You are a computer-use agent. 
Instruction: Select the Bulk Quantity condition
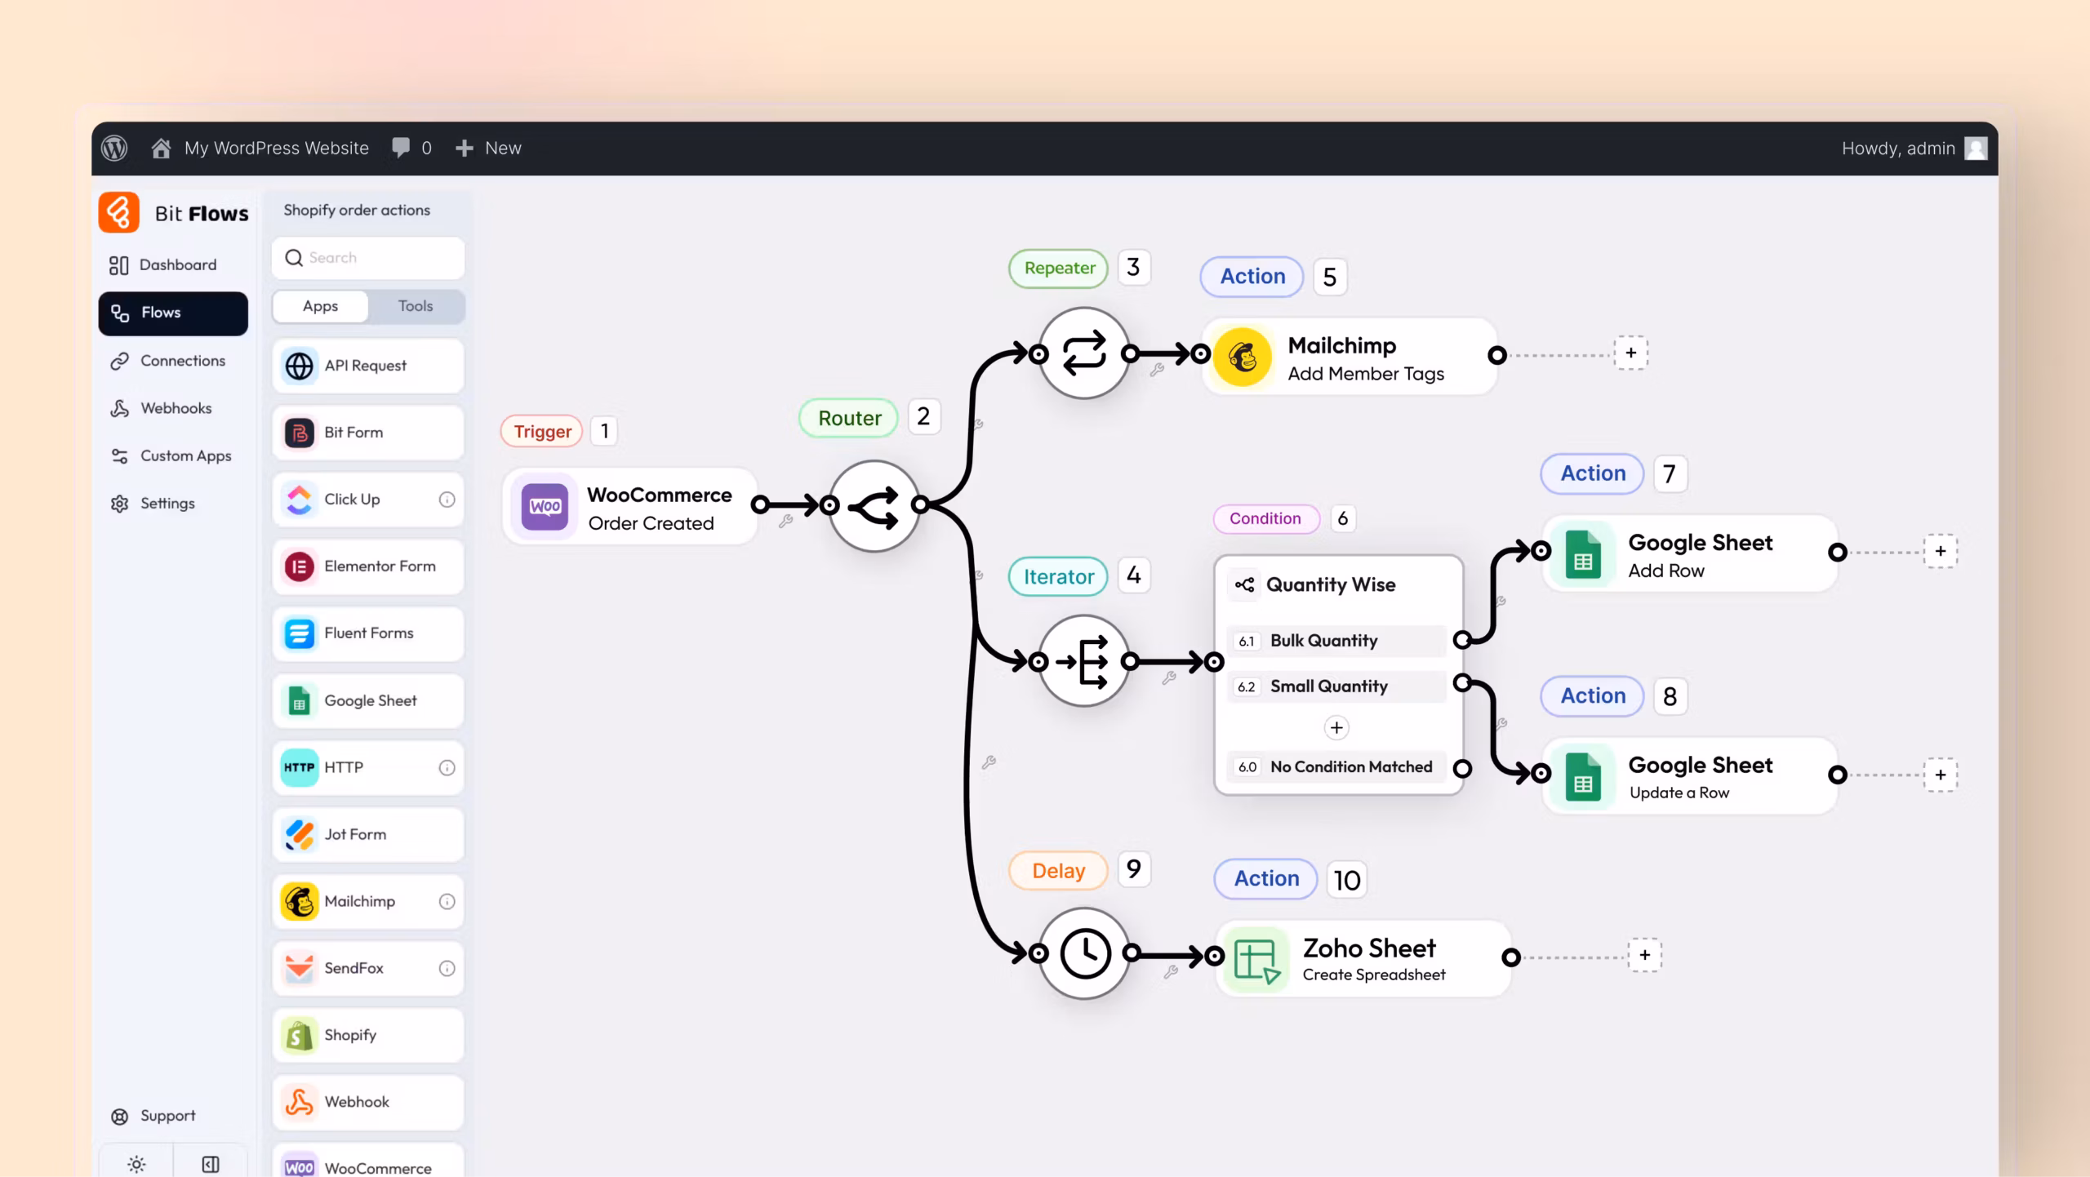(x=1336, y=641)
